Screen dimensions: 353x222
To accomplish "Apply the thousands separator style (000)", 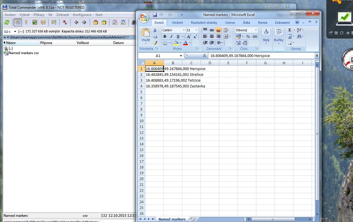I will click(x=255, y=36).
